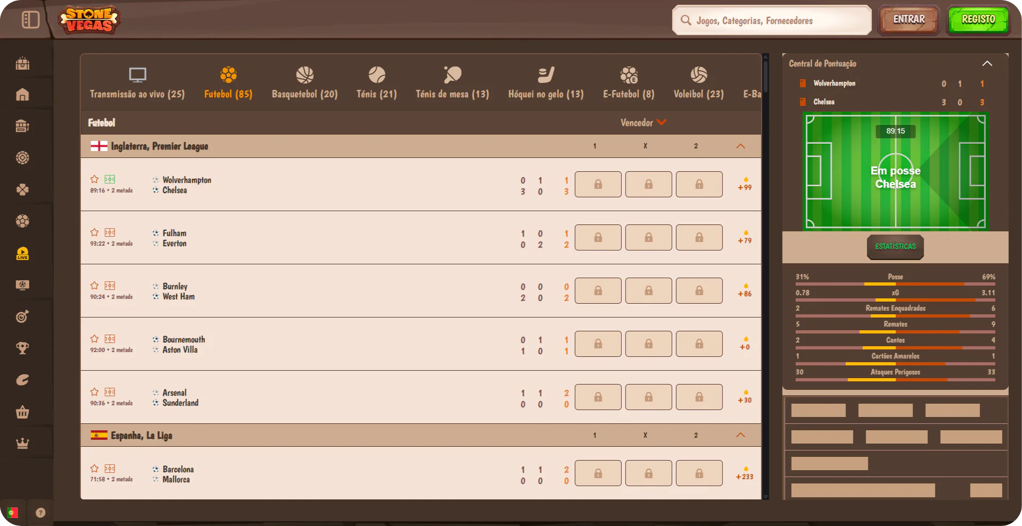Open the help question mark icon
The image size is (1022, 526).
tap(40, 513)
